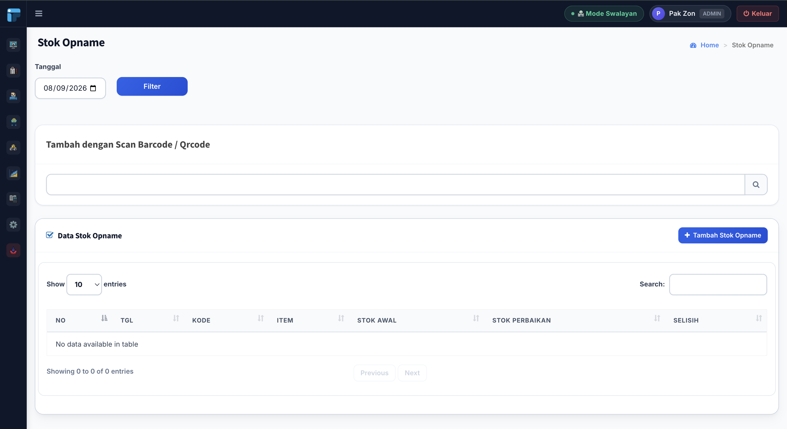
Task: Expand the Show entries dropdown
Action: [x=84, y=284]
